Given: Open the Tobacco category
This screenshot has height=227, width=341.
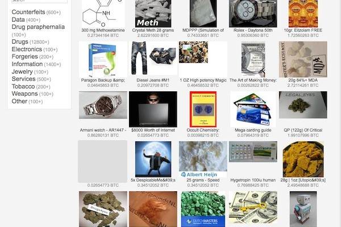Looking at the screenshot, I should coord(23,86).
